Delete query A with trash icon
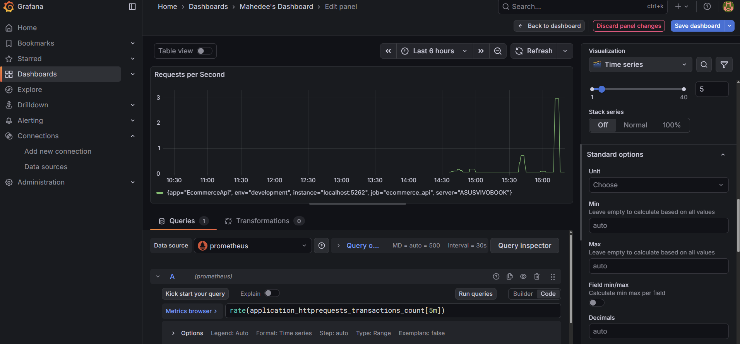This screenshot has height=344, width=740. pyautogui.click(x=537, y=276)
